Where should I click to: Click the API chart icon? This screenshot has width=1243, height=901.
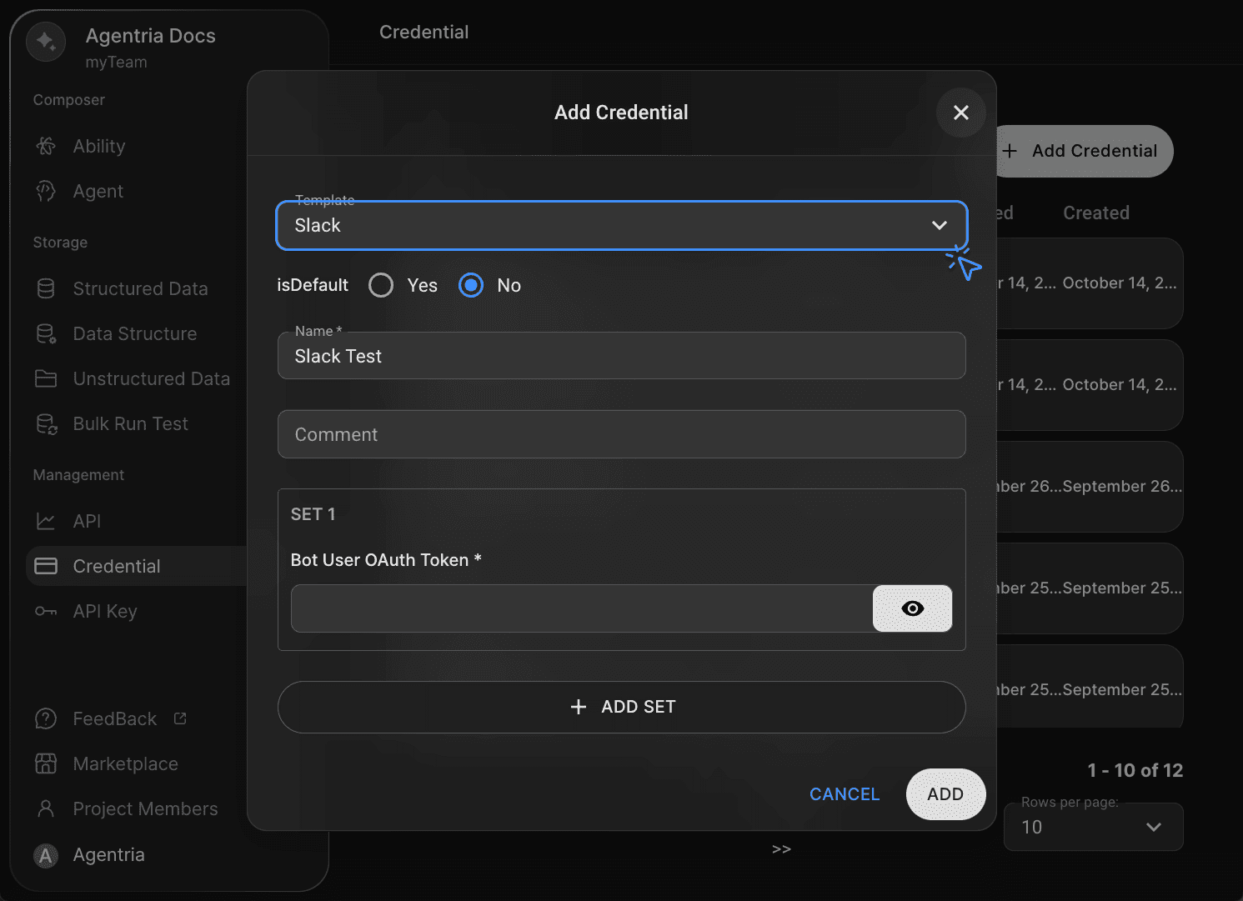pos(46,521)
